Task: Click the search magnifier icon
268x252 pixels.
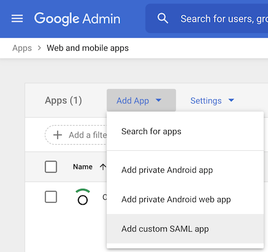Action: point(163,18)
